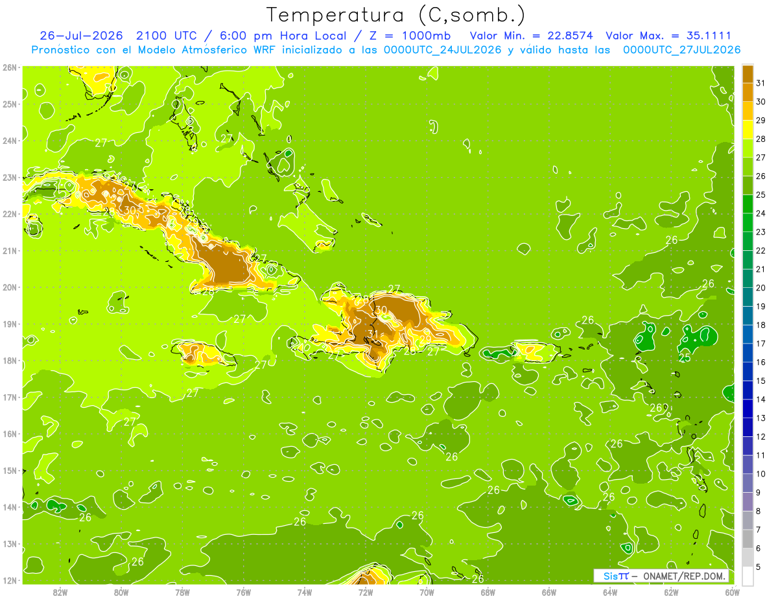Click the legend scale value '5'
This screenshot has height=601, width=778.
click(759, 567)
